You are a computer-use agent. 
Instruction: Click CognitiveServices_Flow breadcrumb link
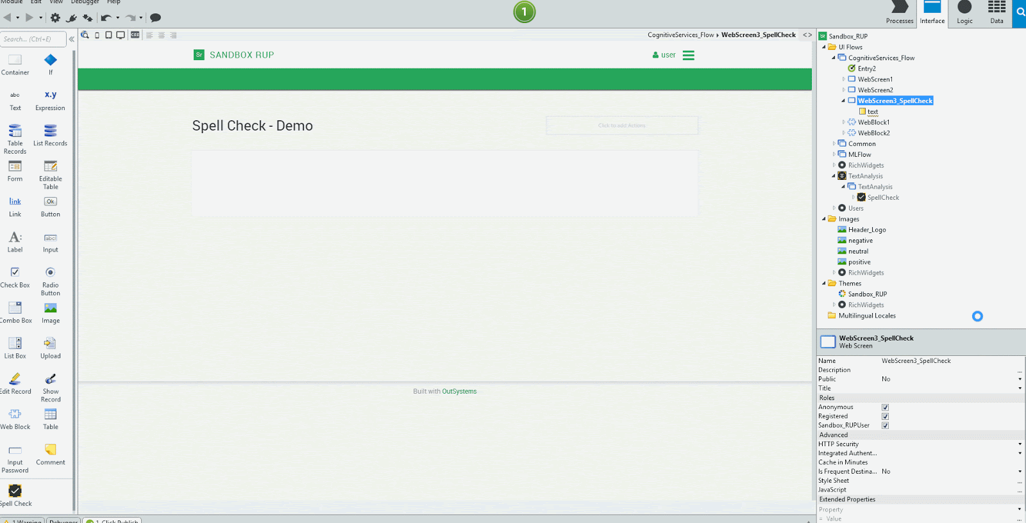click(x=680, y=35)
